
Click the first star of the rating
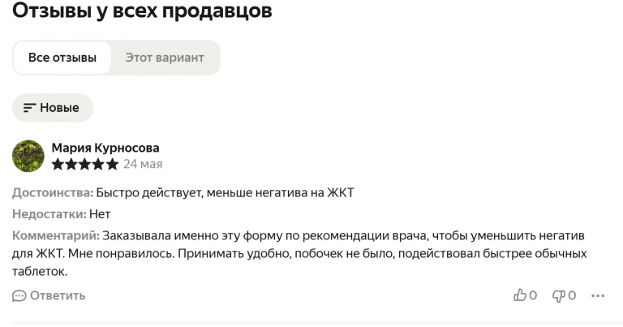click(x=58, y=164)
